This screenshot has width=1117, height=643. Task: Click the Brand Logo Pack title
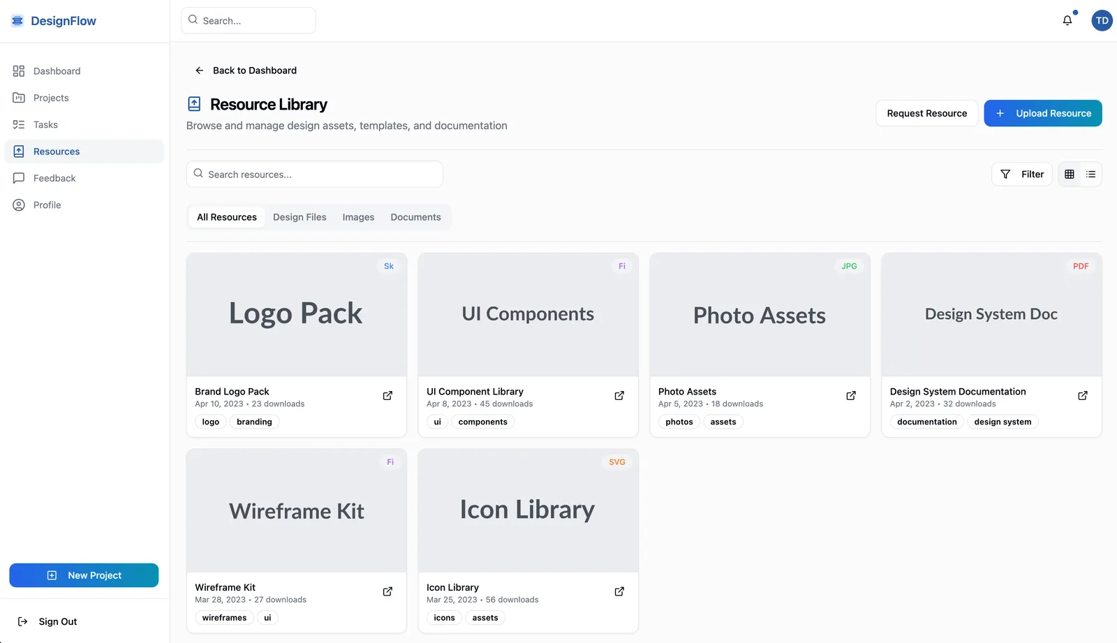(x=232, y=392)
